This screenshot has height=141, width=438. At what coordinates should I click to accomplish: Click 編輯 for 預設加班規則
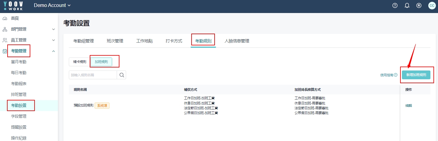click(409, 106)
